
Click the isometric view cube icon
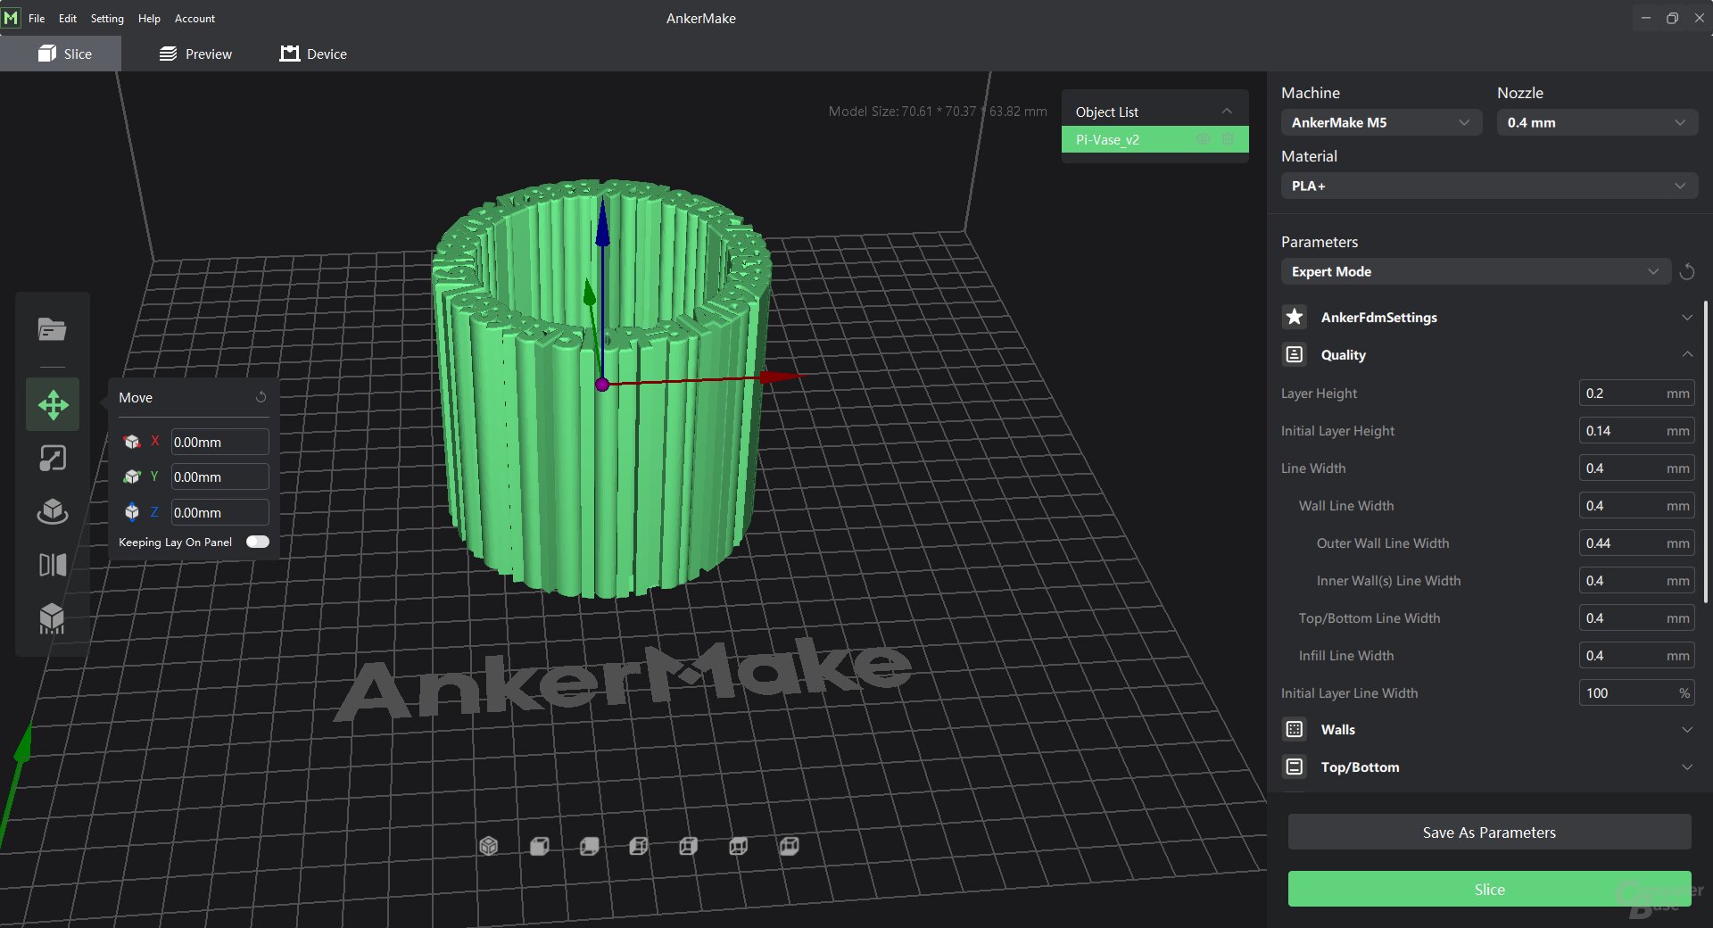click(x=488, y=846)
